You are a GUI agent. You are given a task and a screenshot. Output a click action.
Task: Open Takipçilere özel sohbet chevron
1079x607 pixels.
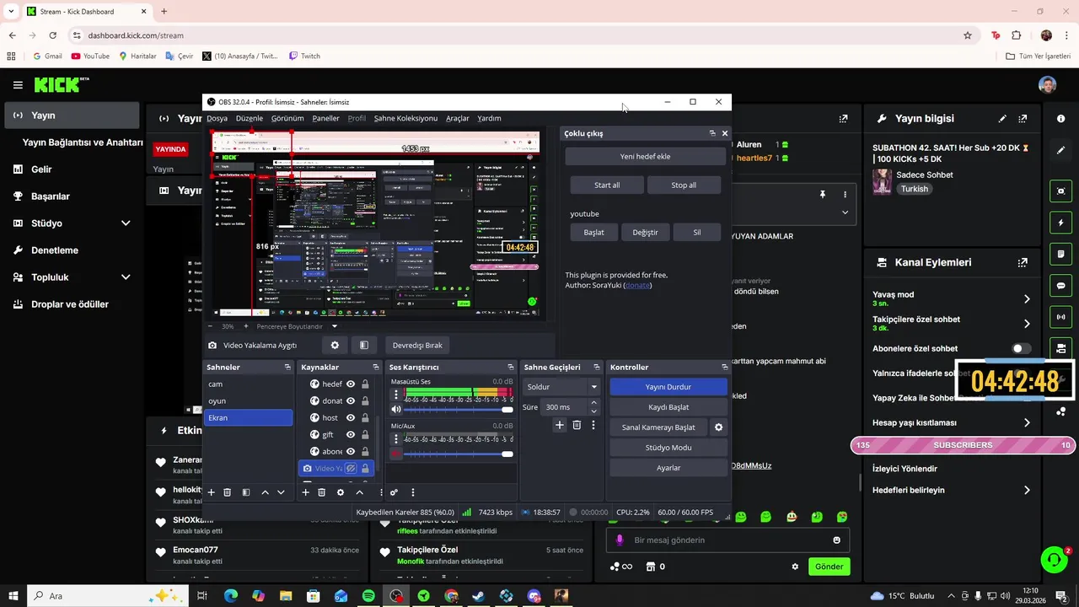1027,324
